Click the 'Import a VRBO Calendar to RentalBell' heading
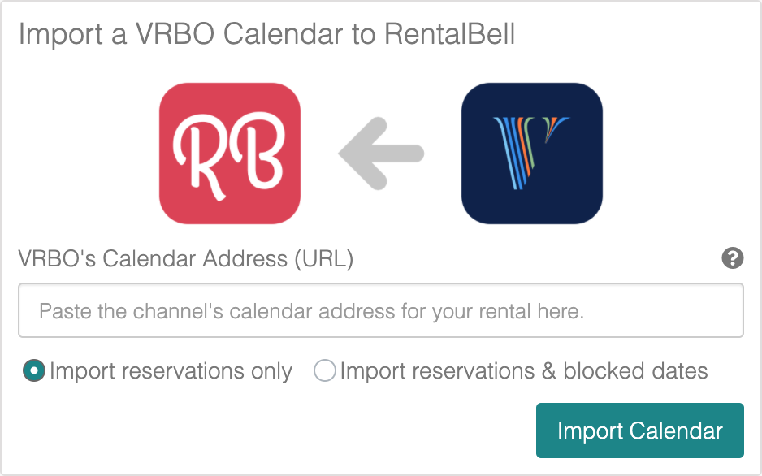This screenshot has height=476, width=762. point(266,34)
